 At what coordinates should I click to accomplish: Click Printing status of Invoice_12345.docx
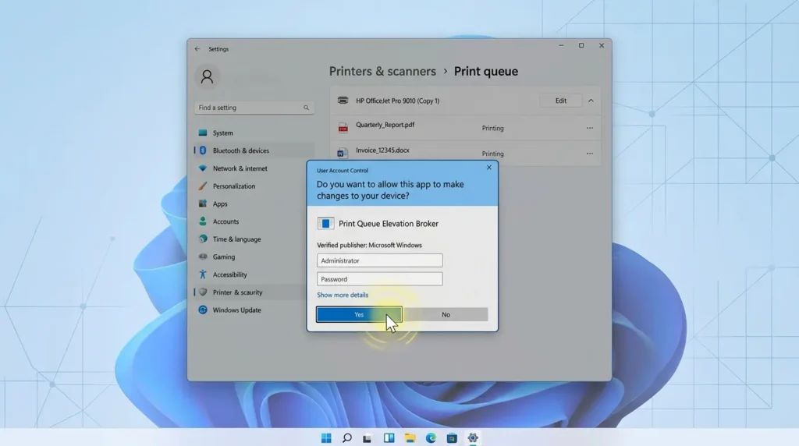click(493, 154)
